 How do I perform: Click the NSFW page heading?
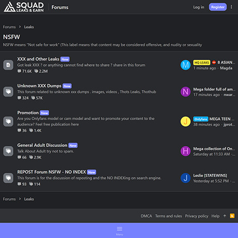click(x=11, y=37)
